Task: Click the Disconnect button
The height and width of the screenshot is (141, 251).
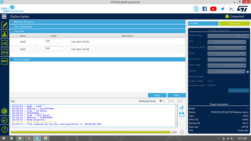Action: pyautogui.click(x=235, y=23)
